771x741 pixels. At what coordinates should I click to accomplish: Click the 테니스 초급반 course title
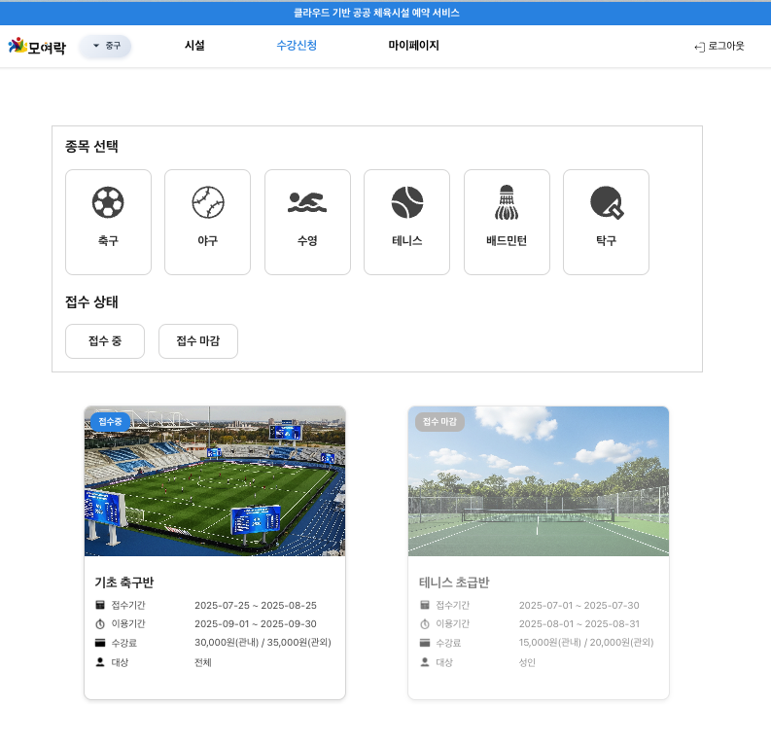coord(454,582)
